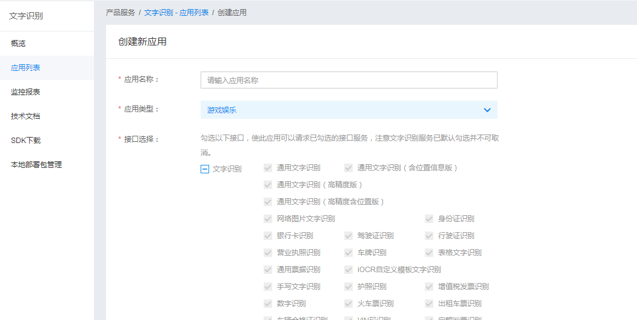Viewport: 637px width, 320px height.
Task: Toggle the 银行卡识别 checkbox
Action: (268, 236)
